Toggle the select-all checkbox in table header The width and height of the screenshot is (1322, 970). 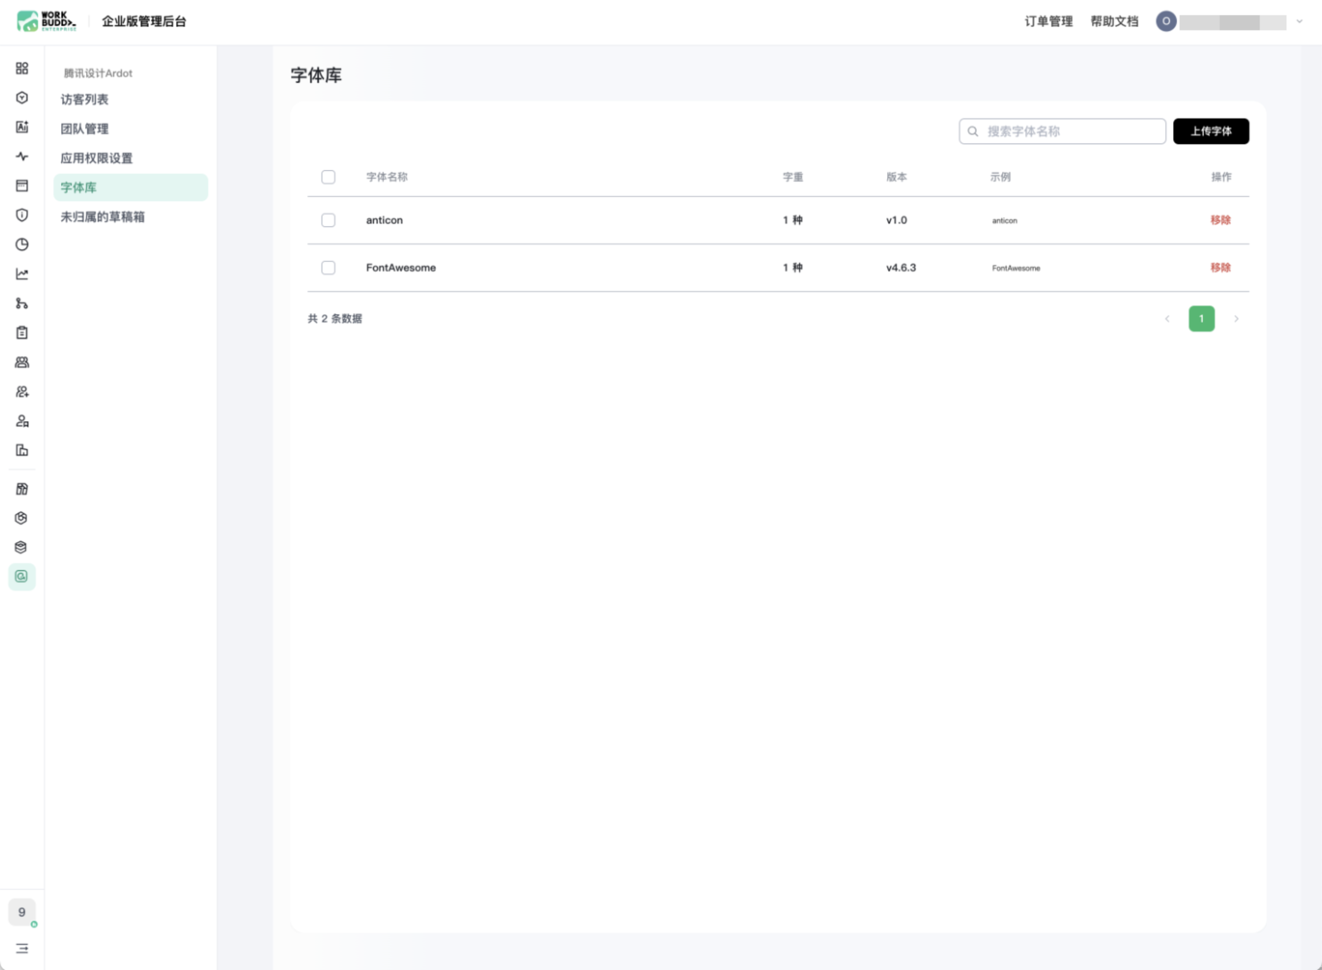pyautogui.click(x=328, y=177)
